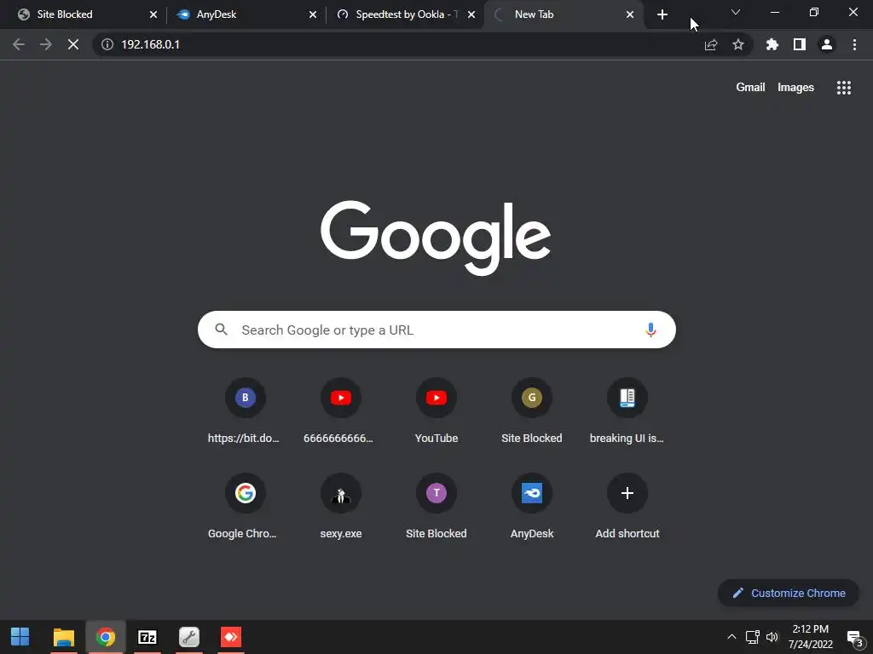Open the Site Blocked shortcut with T icon
Image resolution: width=873 pixels, height=654 pixels.
(436, 507)
